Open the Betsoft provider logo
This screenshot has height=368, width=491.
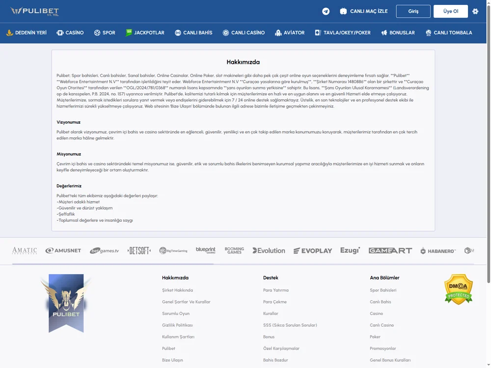point(139,251)
